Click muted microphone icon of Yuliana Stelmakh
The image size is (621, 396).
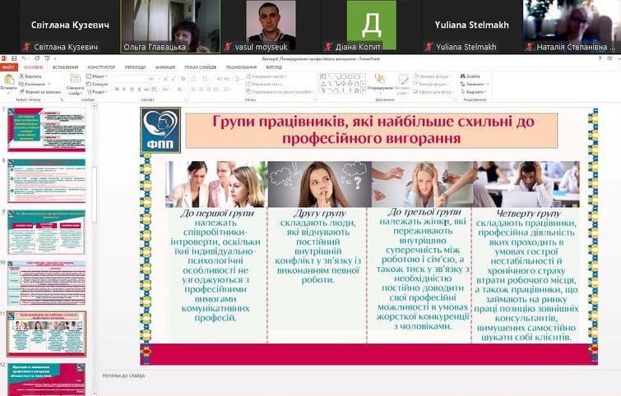[429, 47]
